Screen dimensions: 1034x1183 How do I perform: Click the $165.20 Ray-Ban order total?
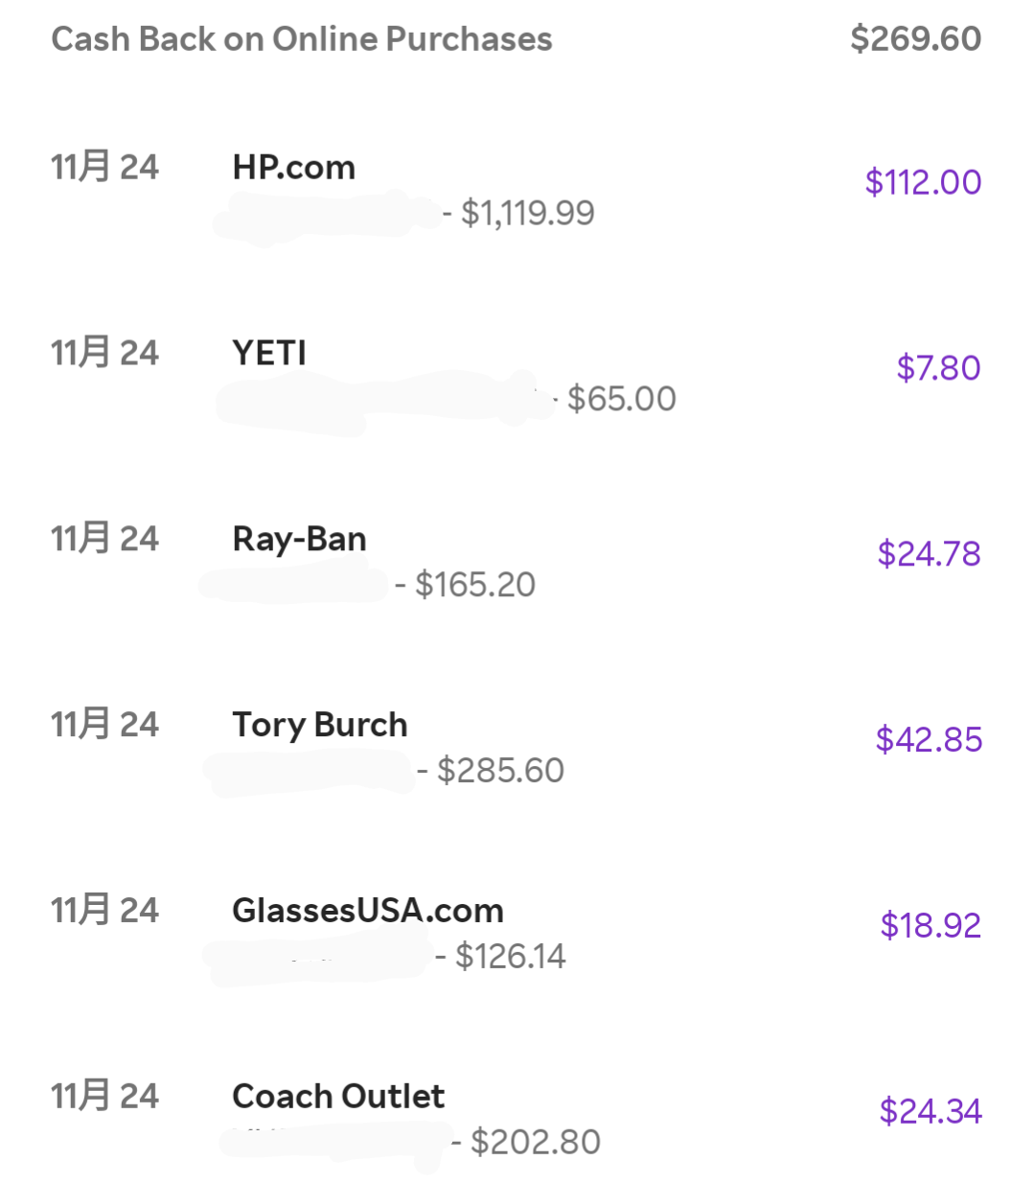point(474,585)
